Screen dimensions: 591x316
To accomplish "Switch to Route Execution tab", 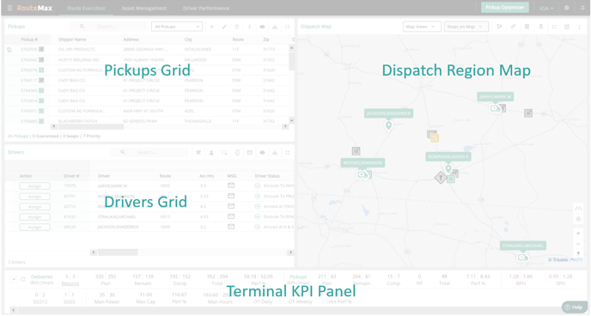I will [x=86, y=8].
